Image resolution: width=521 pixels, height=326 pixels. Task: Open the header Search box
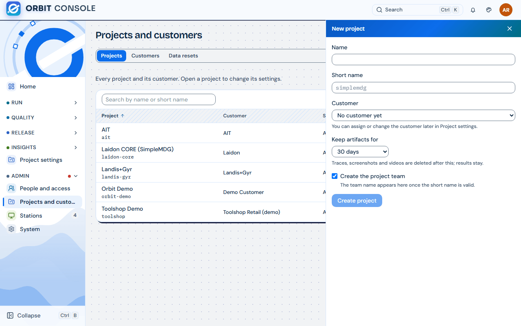(x=418, y=10)
